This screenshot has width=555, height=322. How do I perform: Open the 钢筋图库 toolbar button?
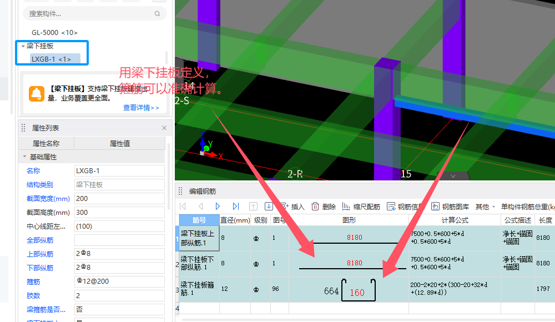450,207
